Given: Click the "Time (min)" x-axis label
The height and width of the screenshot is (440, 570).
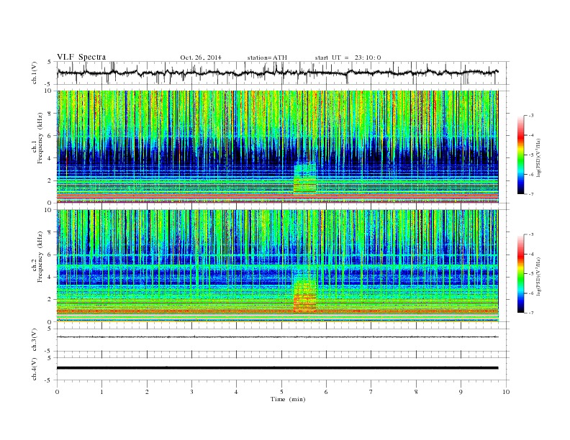Looking at the screenshot, I should [288, 399].
